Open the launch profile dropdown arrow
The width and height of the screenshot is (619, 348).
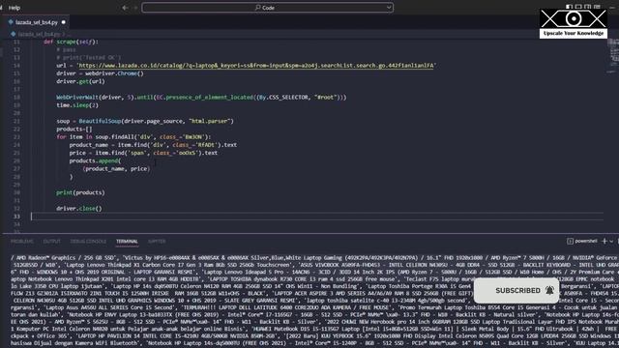pyautogui.click(x=611, y=241)
